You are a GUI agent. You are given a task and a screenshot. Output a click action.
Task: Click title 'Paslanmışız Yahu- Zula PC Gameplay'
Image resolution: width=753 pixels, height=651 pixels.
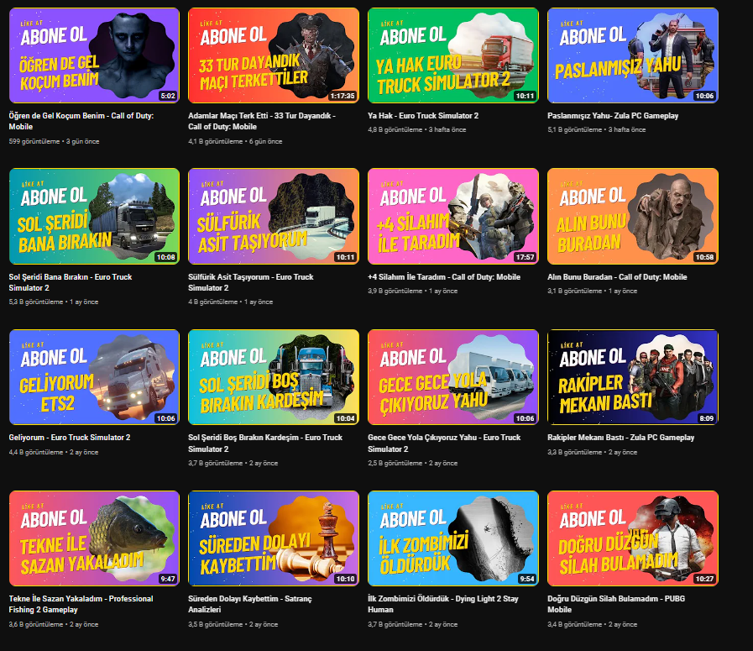coord(613,116)
